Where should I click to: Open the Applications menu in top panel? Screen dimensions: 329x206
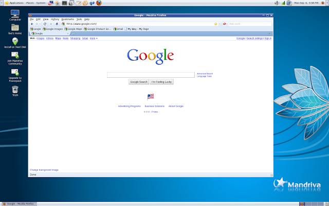coord(14,3)
